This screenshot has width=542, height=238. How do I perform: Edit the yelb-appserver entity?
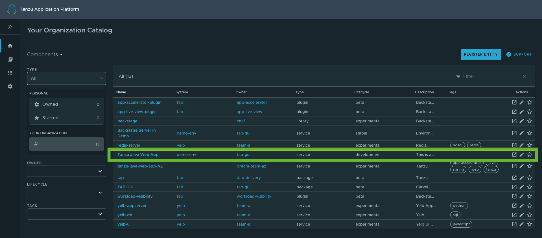point(522,206)
